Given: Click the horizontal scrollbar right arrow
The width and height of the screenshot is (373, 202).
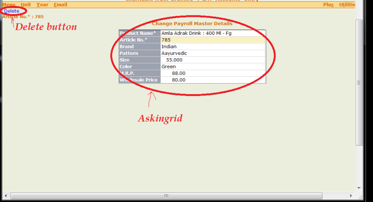Looking at the screenshot, I should (x=351, y=196).
